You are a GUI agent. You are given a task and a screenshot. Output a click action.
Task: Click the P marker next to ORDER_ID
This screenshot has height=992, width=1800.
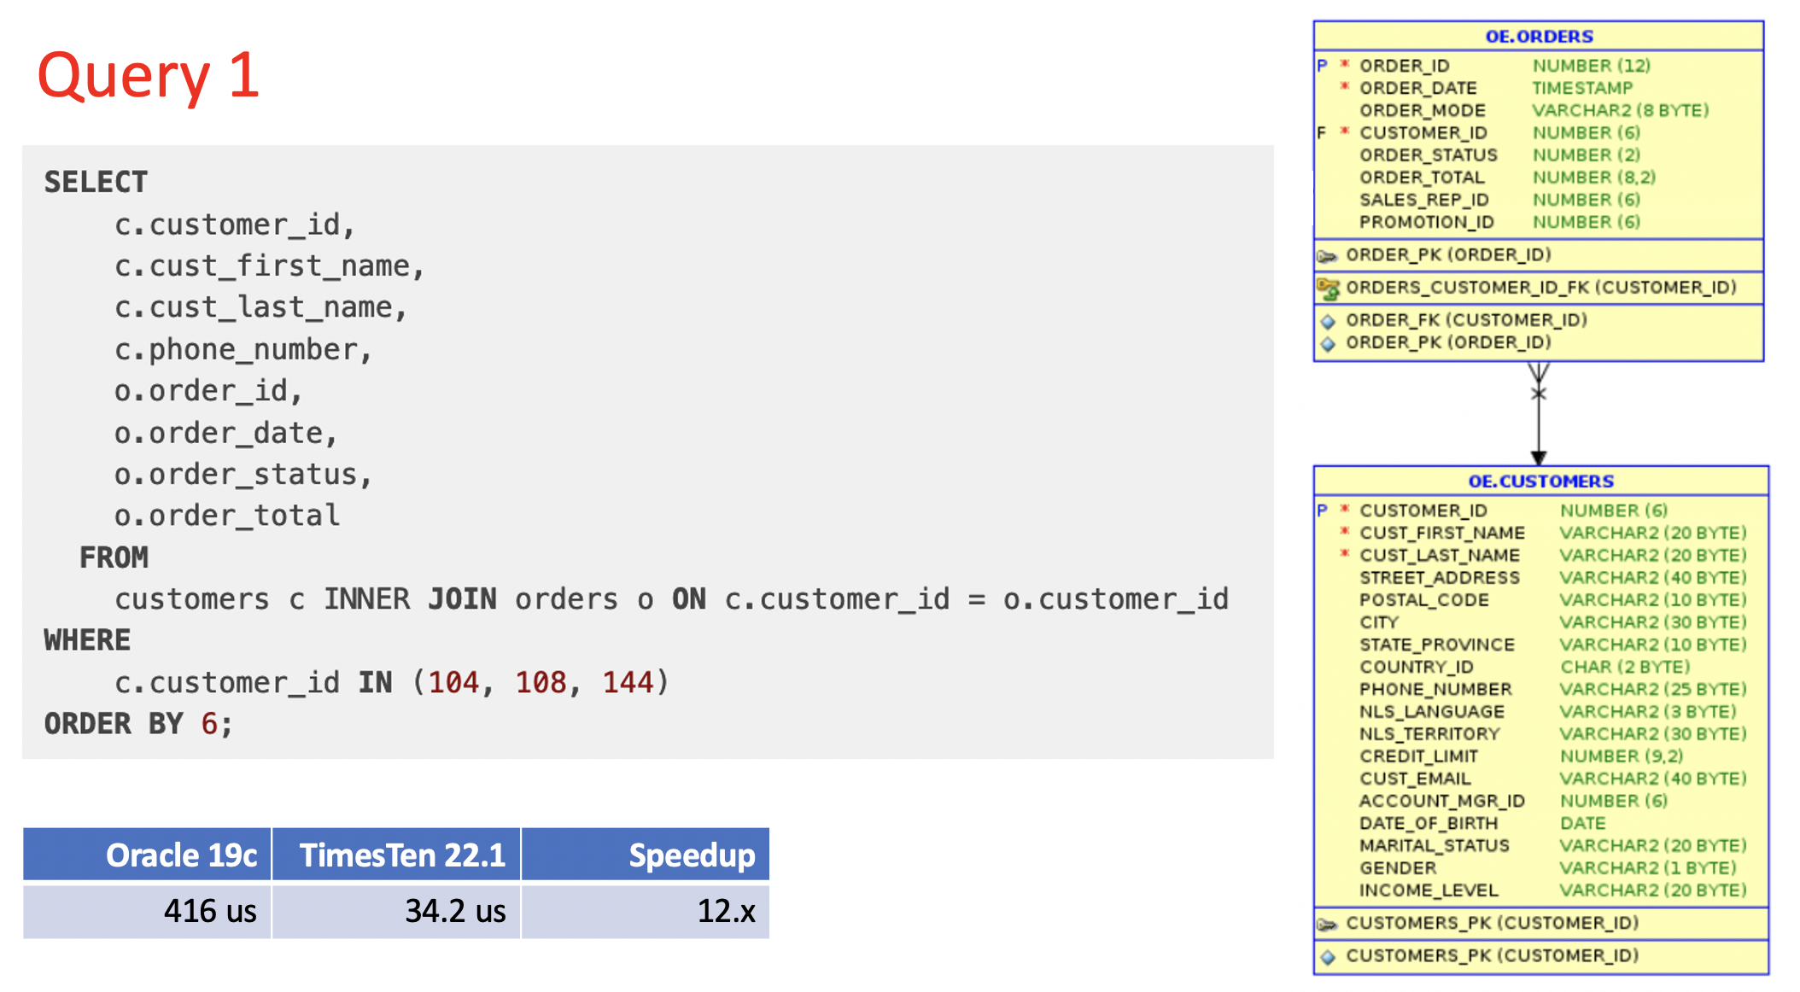(x=1322, y=65)
